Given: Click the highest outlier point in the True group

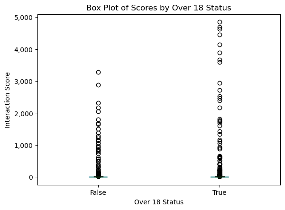Looking at the screenshot, I should (220, 22).
